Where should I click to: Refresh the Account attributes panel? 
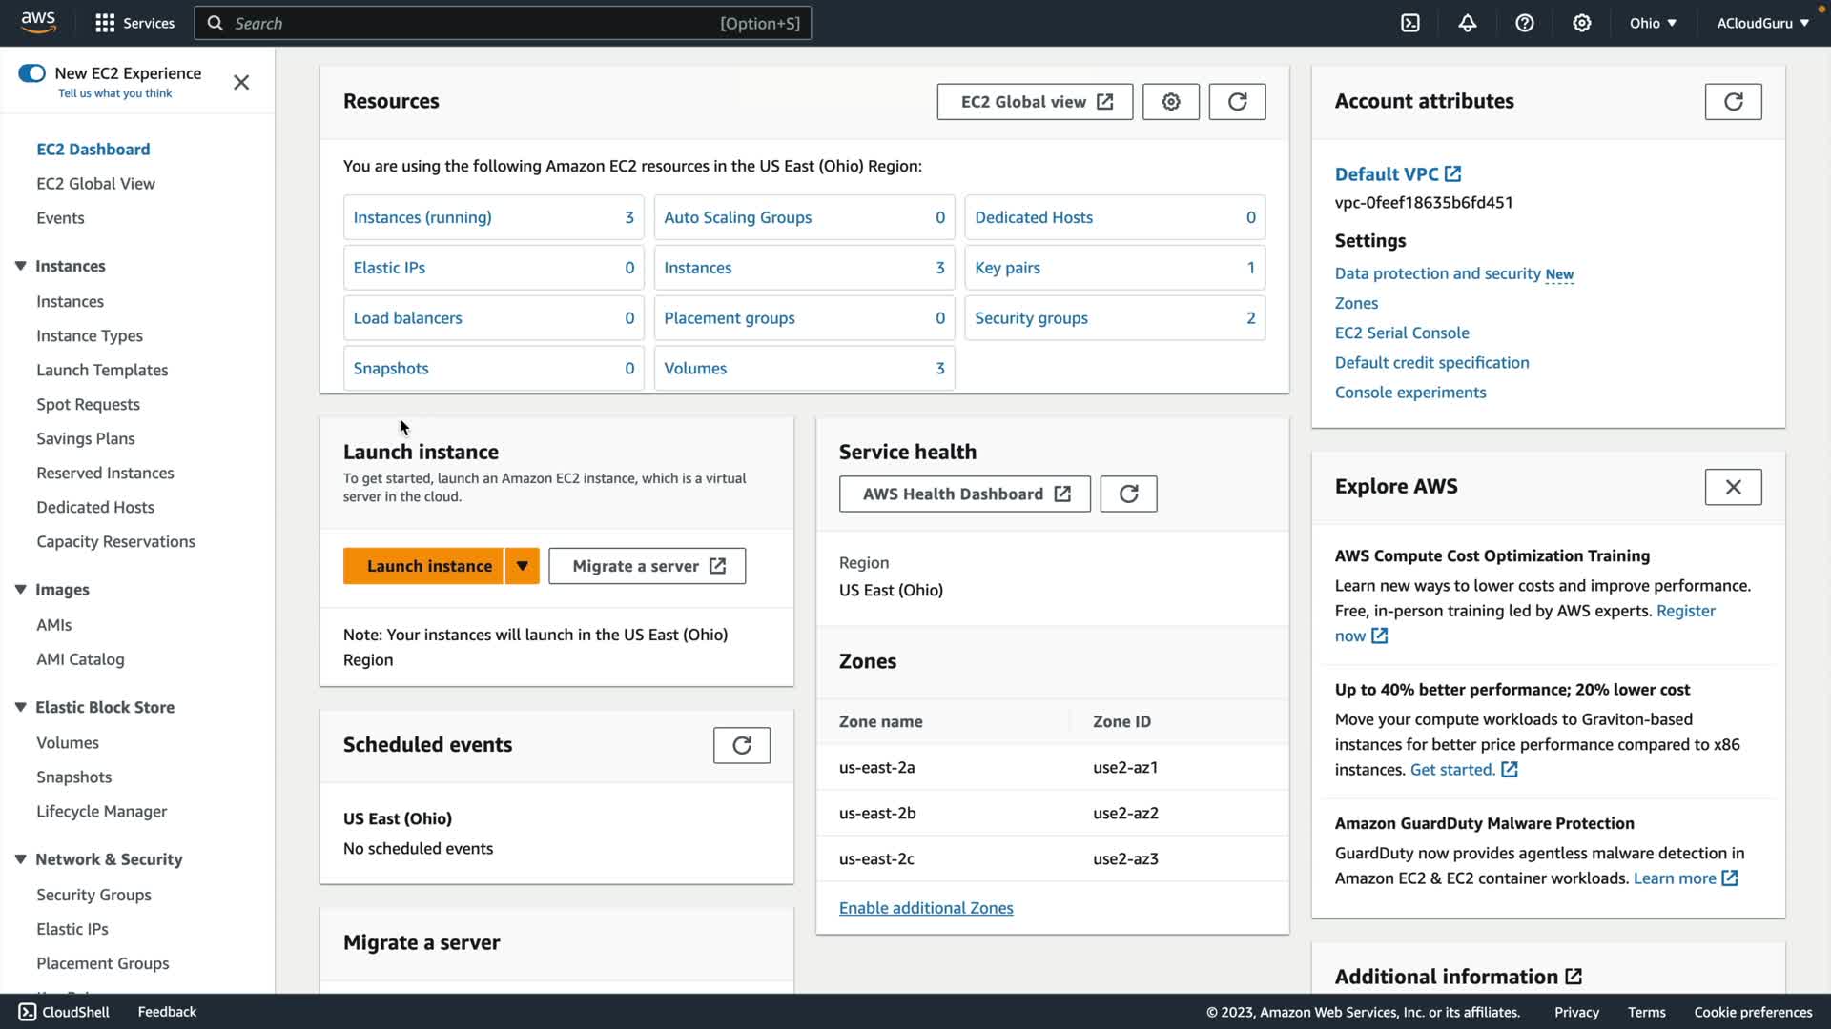pyautogui.click(x=1733, y=102)
